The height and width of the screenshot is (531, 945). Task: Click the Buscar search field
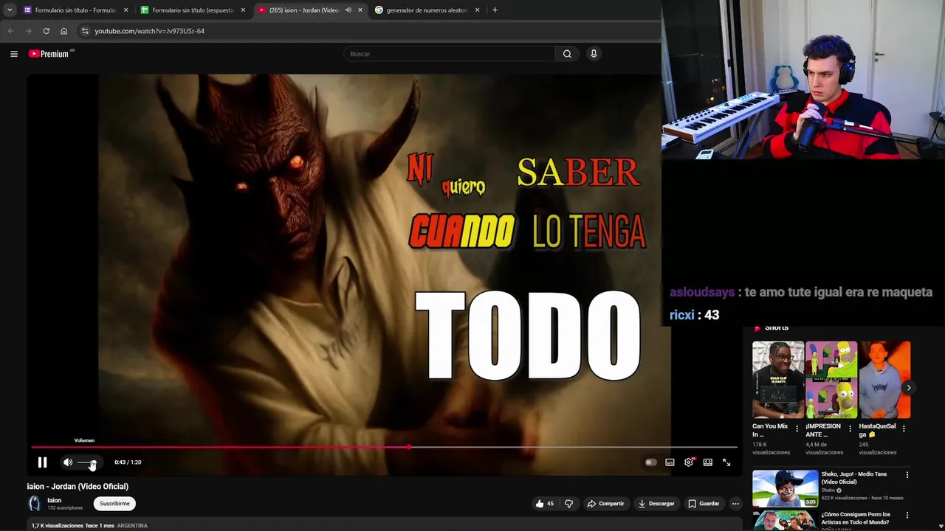[x=450, y=54]
